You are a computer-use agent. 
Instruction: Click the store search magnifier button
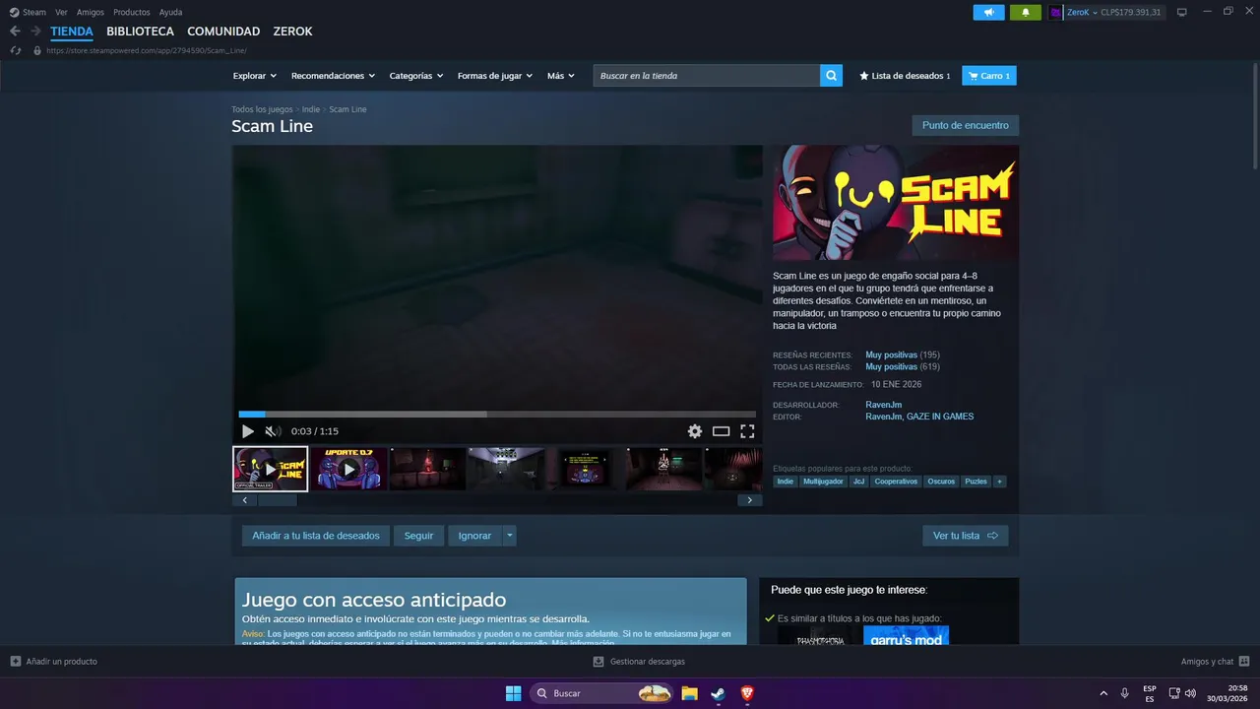pyautogui.click(x=831, y=76)
